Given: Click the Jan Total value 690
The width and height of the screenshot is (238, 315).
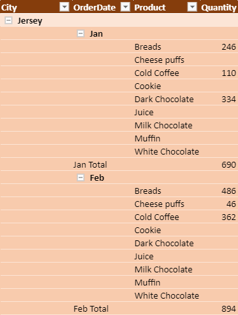Looking at the screenshot, I should coord(229,165).
